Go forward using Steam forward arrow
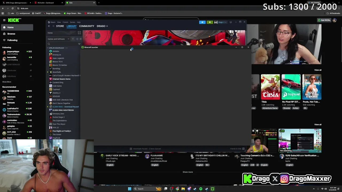Screen dimensions: 342x192 pyautogui.click(x=53, y=26)
